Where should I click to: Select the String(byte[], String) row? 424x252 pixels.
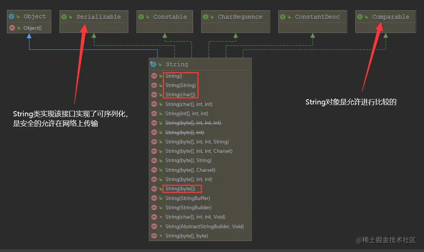pos(200,161)
